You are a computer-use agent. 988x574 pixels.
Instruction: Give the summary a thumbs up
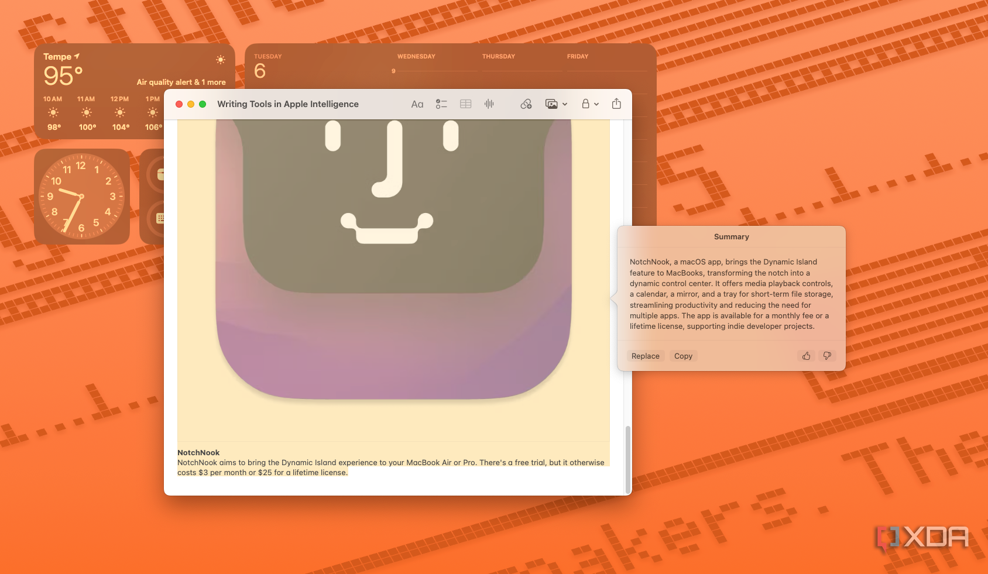coord(806,356)
